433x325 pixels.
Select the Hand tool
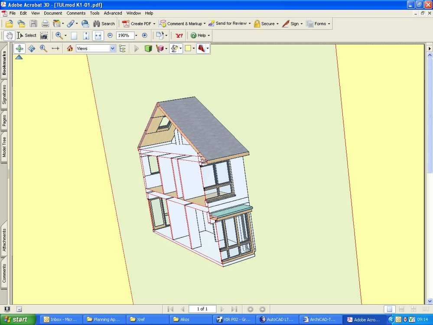[9, 36]
